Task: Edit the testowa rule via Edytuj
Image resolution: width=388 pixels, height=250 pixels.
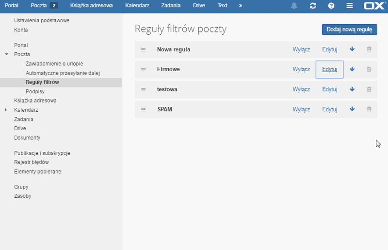Action: tap(330, 89)
